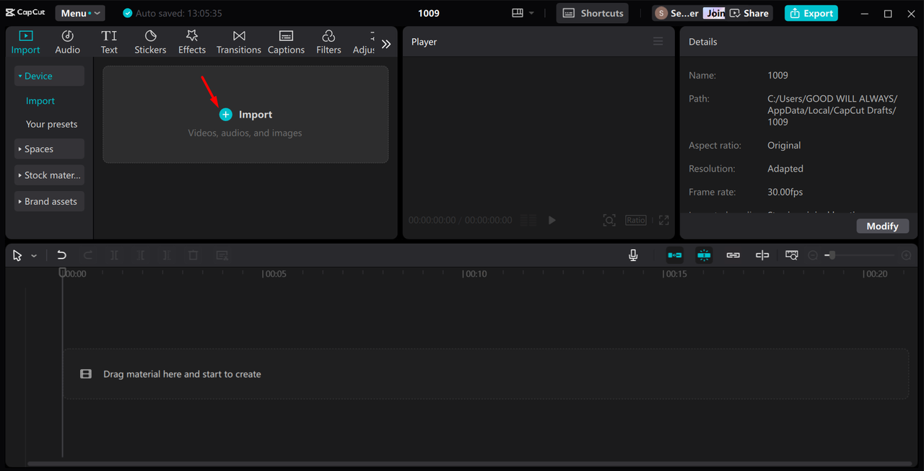This screenshot has width=924, height=471.
Task: Toggle preview axis icon
Action: [x=762, y=255]
